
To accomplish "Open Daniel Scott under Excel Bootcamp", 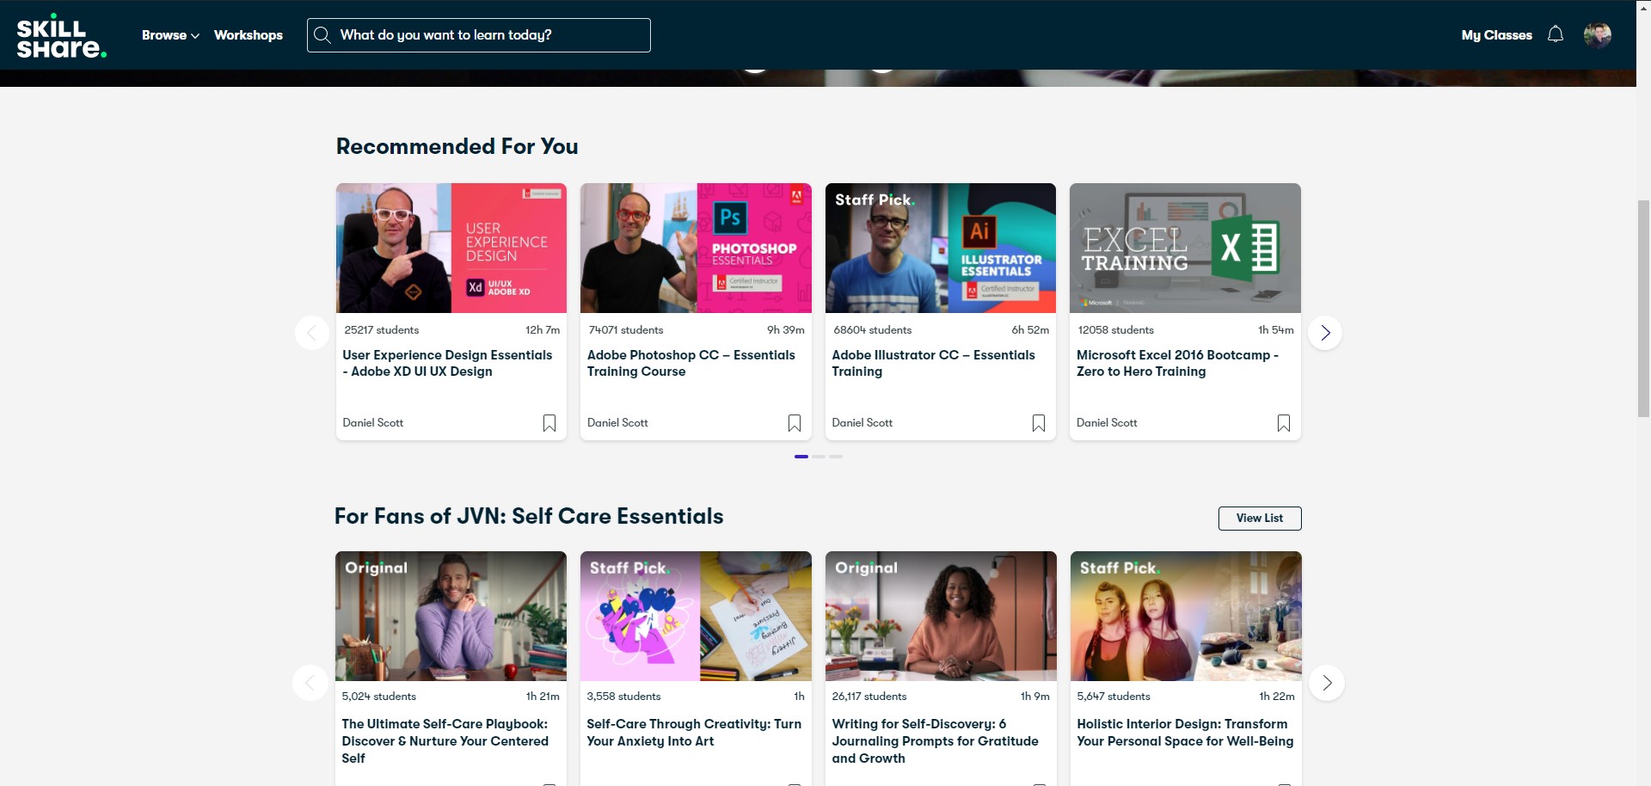I will click(x=1107, y=423).
